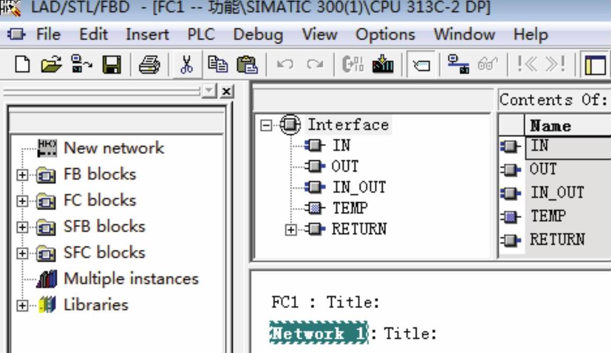This screenshot has height=353, width=611.
Task: Select IN in the Interface tree
Action: click(341, 145)
